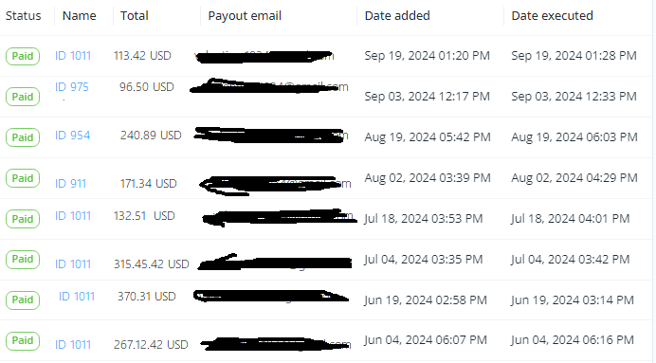Click the Paid badge for 96.50 USD payout

coord(23,97)
